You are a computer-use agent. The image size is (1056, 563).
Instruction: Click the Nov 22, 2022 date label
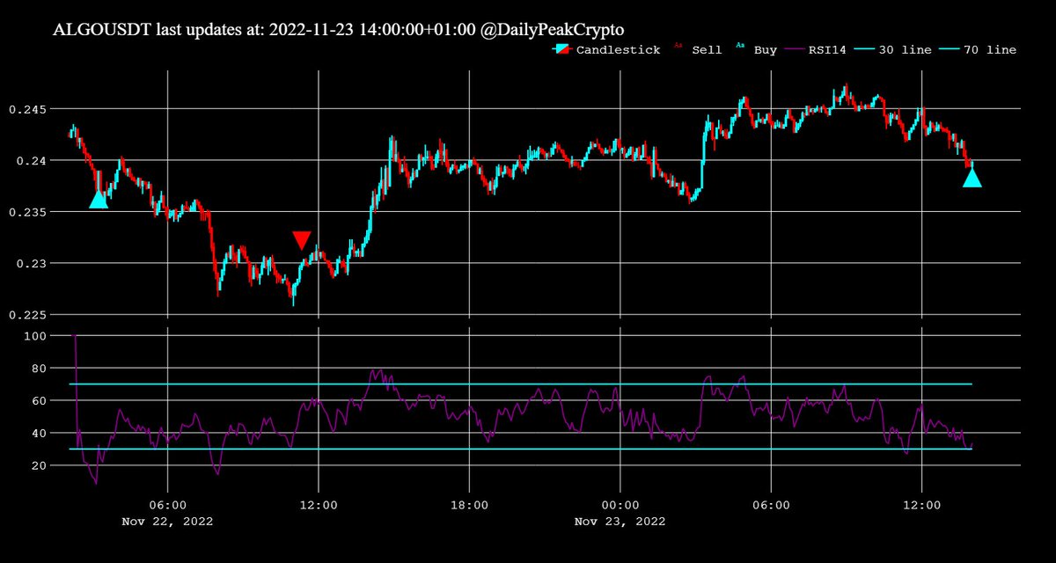(167, 521)
